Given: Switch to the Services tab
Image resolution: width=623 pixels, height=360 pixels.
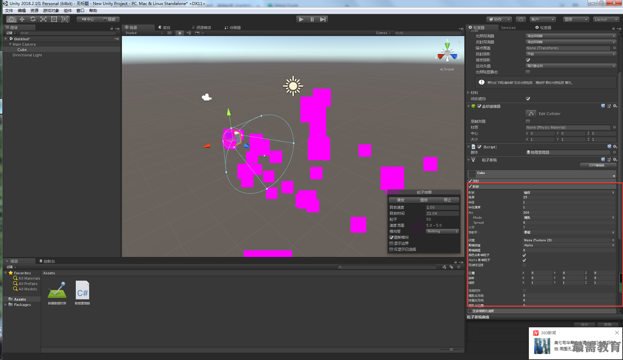Looking at the screenshot, I should click(508, 28).
